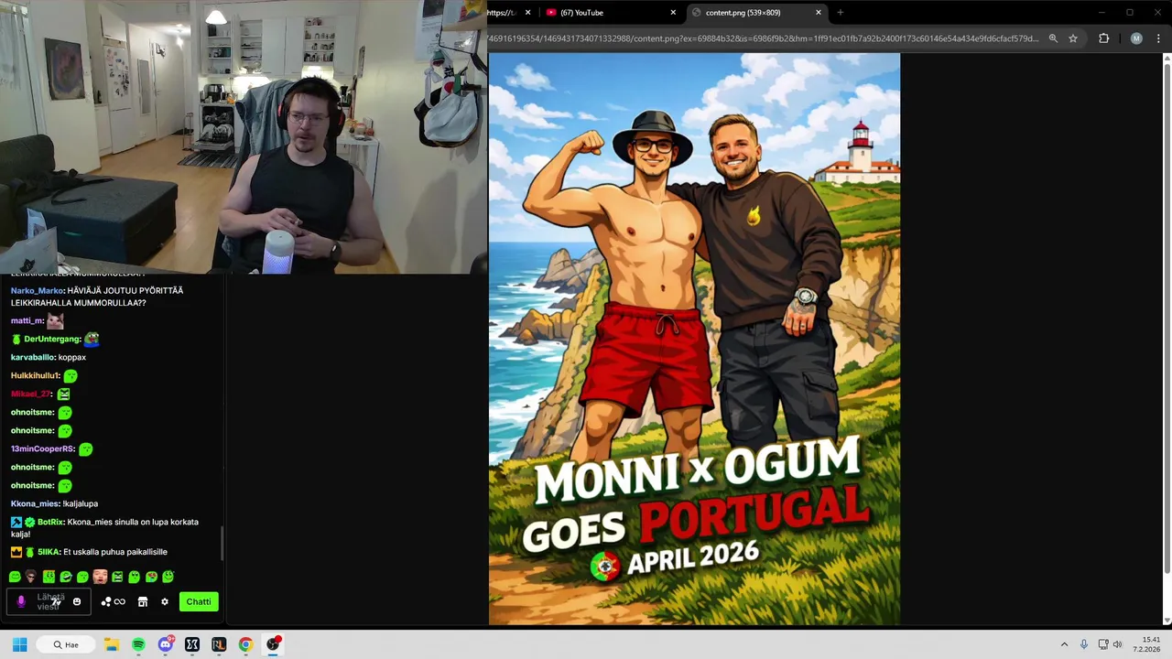
Task: Click the chat panel scrollbar
Action: point(222,544)
